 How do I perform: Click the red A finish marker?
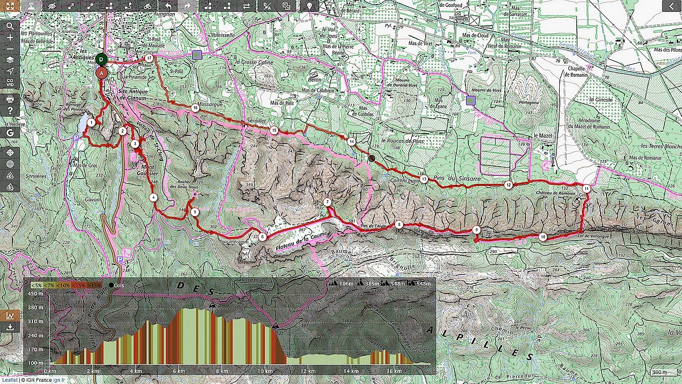pos(101,73)
